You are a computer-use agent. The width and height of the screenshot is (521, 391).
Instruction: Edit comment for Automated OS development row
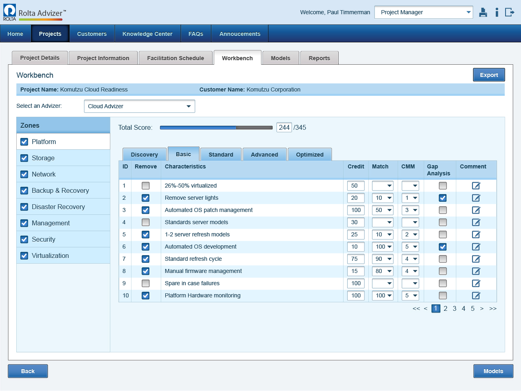476,247
